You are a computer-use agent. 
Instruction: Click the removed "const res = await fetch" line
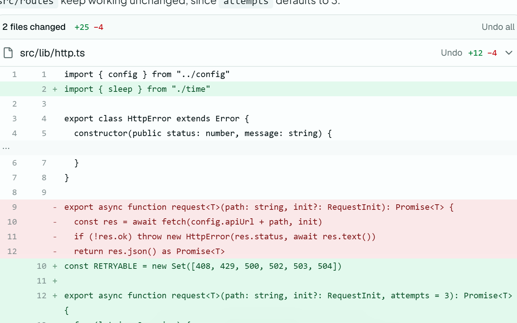258,222
